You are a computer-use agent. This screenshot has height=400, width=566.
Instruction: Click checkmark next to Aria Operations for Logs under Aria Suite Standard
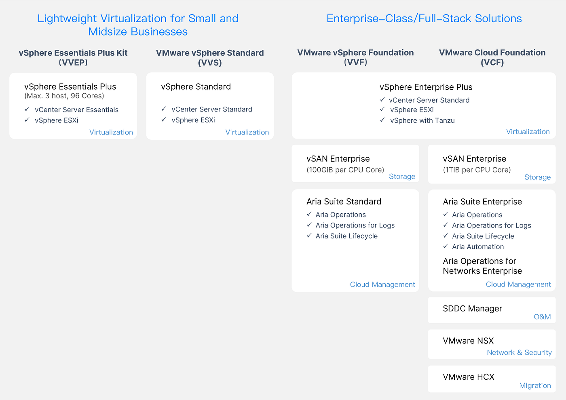click(x=309, y=225)
